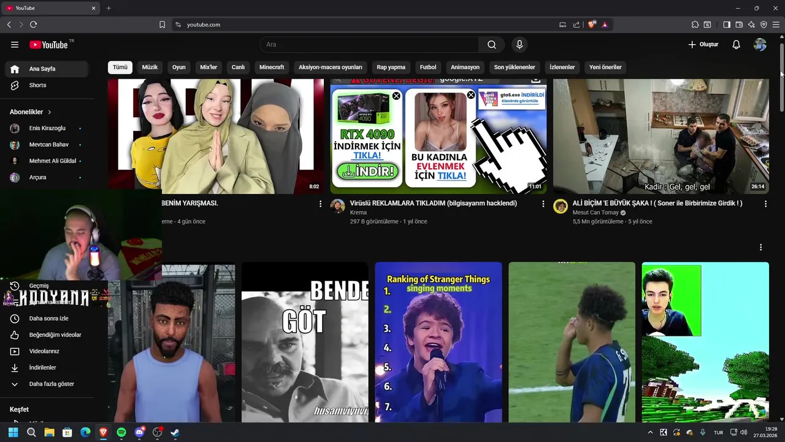This screenshot has height=442, width=785.
Task: Open the browser extensions puzzle icon
Action: [695, 25]
